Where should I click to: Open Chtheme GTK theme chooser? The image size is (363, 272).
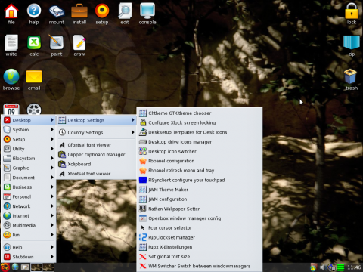click(200, 113)
